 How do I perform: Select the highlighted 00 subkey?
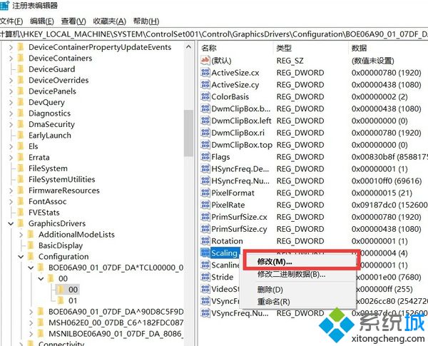tap(73, 290)
